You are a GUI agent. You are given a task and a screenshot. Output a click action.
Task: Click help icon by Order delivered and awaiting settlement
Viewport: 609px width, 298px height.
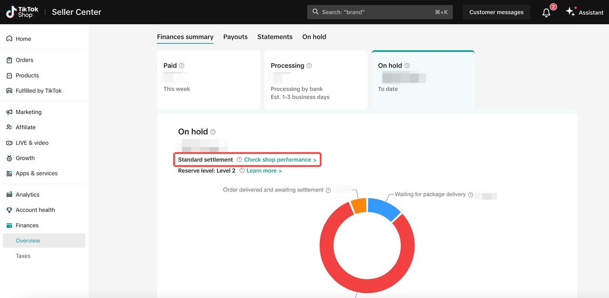328,190
